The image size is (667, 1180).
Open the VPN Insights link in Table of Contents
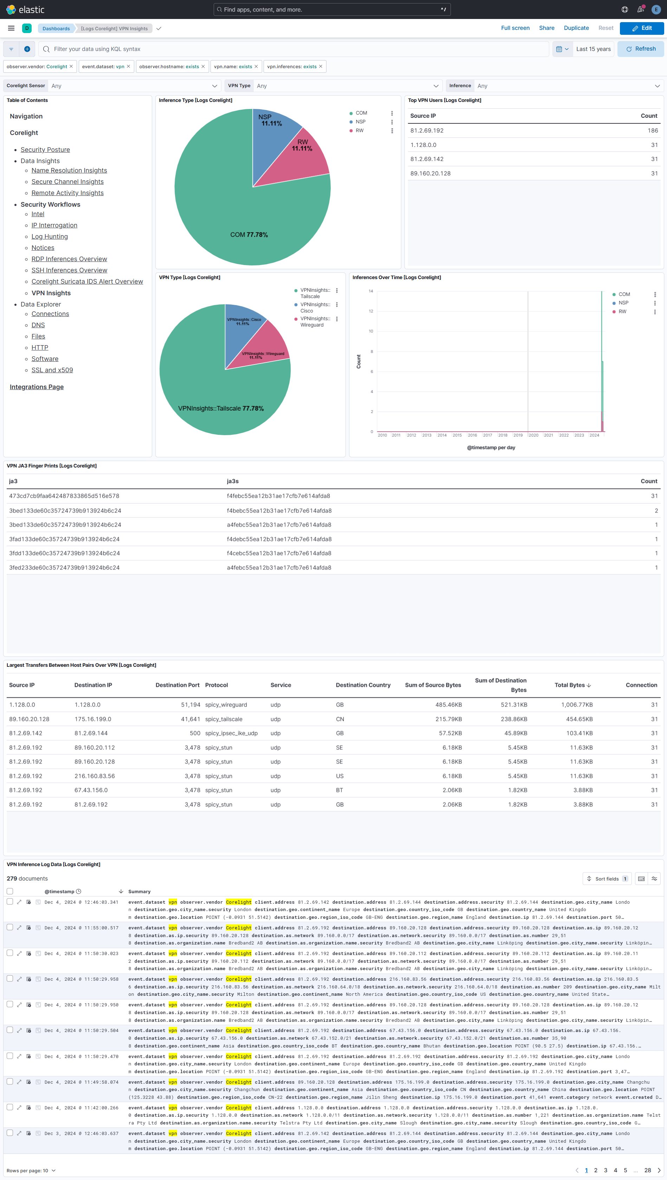(51, 293)
